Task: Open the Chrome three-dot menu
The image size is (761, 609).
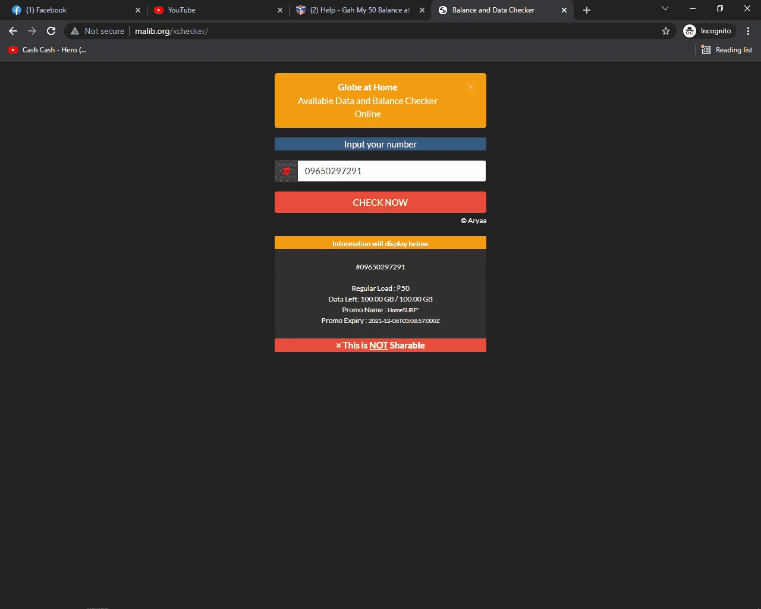Action: click(x=748, y=31)
